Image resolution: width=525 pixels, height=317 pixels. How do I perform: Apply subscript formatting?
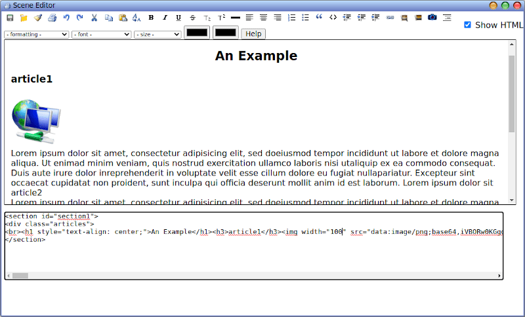[x=207, y=18]
